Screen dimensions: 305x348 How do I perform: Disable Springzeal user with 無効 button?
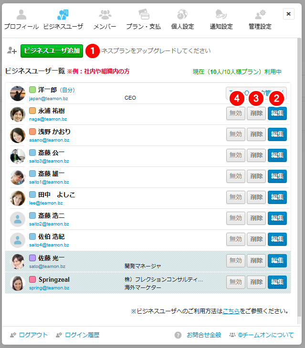pos(235,282)
